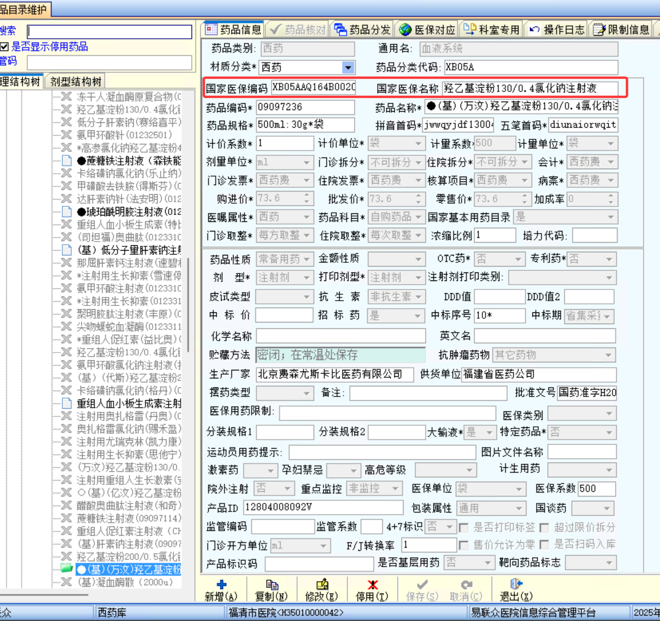The width and height of the screenshot is (660, 621).
Task: Click the 新增(A) add icon
Action: pyautogui.click(x=221, y=585)
